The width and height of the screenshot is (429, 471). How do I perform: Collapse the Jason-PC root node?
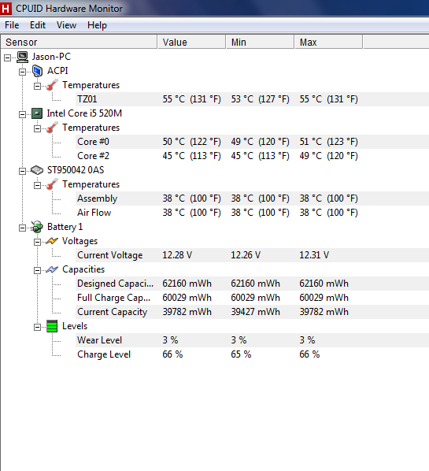8,57
